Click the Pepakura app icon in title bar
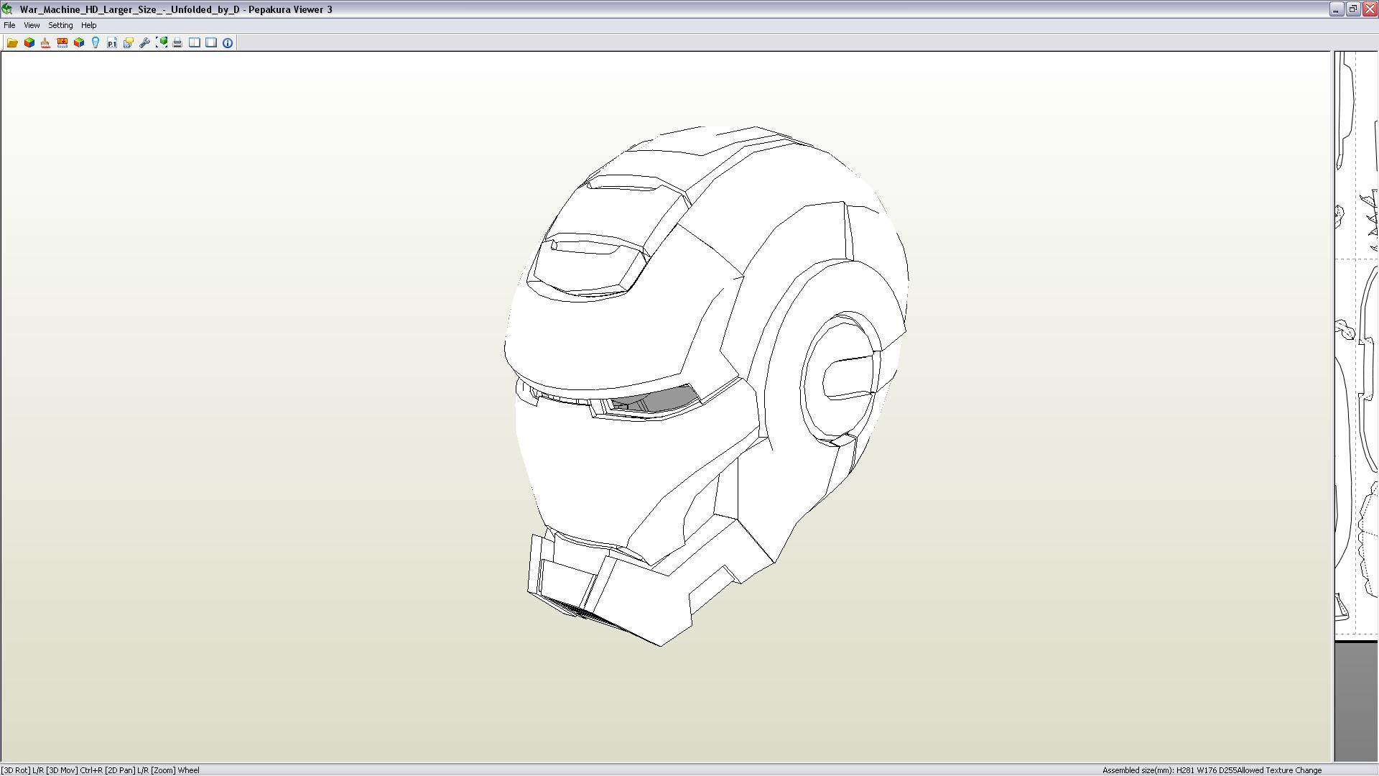Screen dimensions: 1379x776 pos(8,9)
